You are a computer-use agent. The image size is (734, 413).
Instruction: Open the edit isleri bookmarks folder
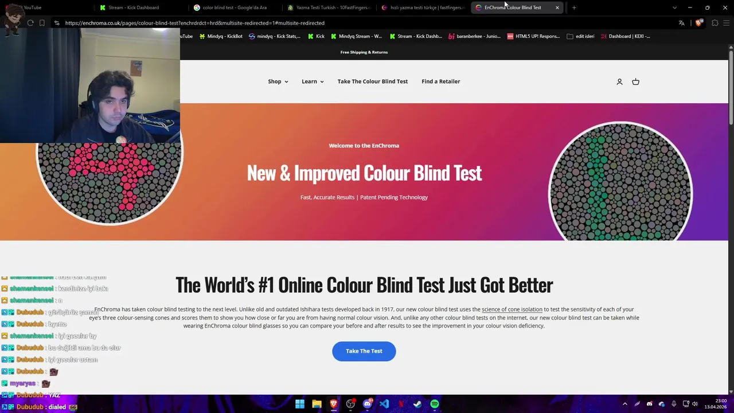pos(580,36)
